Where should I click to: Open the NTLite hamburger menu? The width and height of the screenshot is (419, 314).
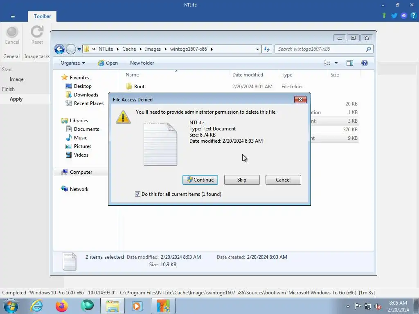13,16
